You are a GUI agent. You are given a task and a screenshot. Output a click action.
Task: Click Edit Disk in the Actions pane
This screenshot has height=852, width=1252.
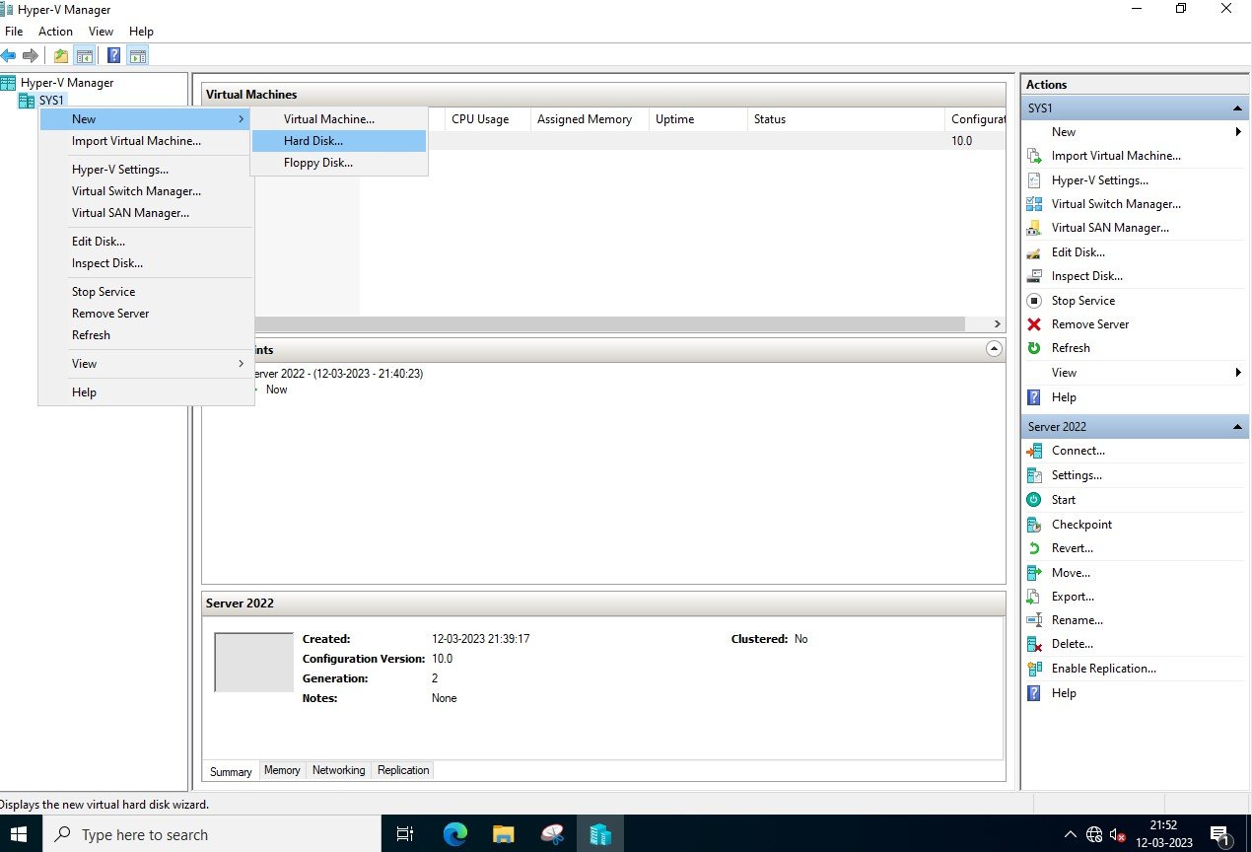(x=1078, y=252)
